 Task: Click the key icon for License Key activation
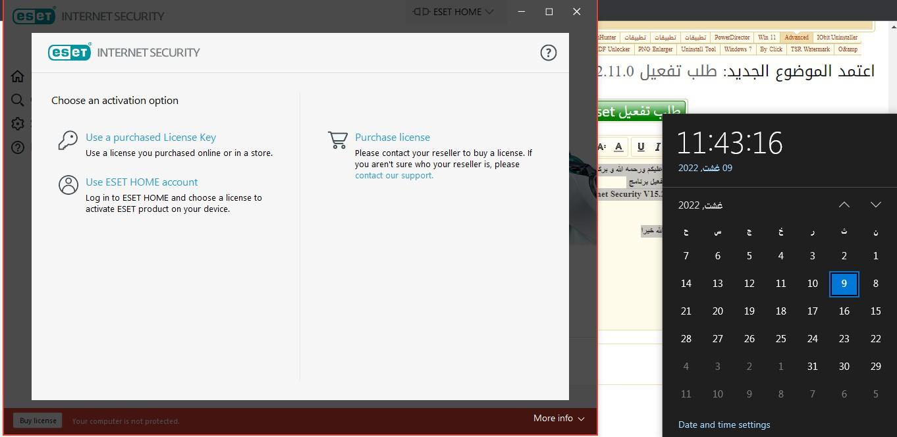pos(68,140)
